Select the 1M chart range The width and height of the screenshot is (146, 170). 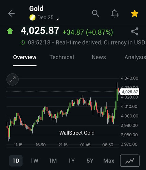click(x=53, y=161)
